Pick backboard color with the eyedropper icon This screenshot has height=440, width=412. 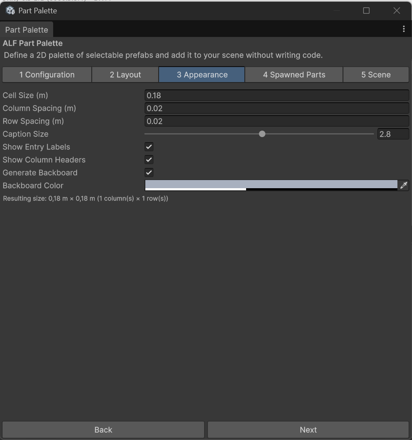point(403,186)
